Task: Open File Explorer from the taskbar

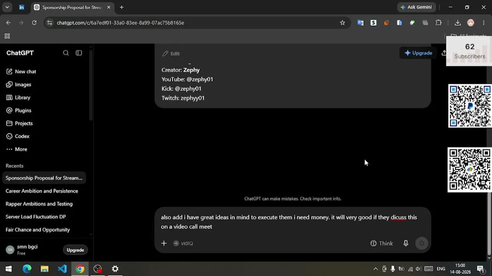Action: (44, 269)
